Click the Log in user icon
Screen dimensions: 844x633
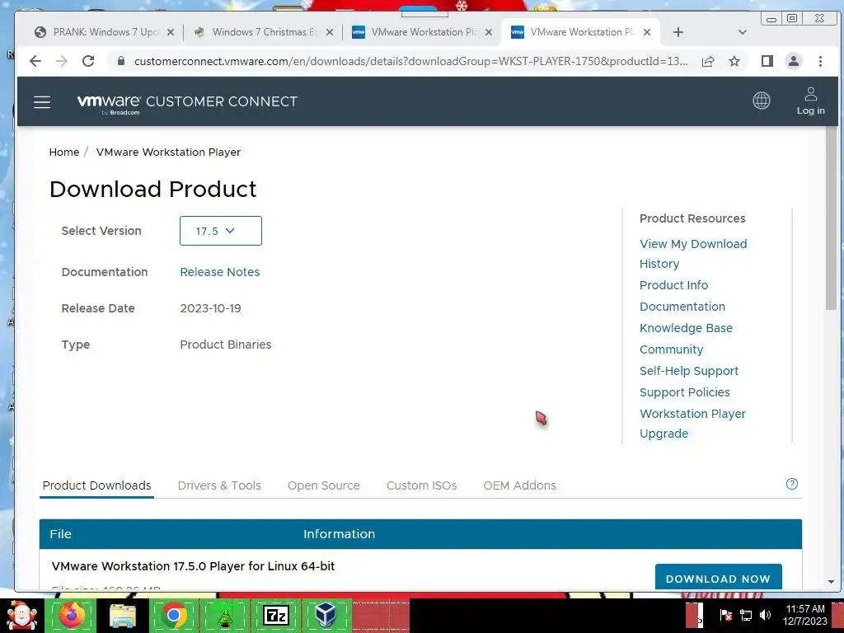coord(811,101)
